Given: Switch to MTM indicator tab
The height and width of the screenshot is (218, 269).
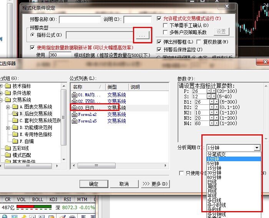Looking at the screenshot, I should coord(82,200).
